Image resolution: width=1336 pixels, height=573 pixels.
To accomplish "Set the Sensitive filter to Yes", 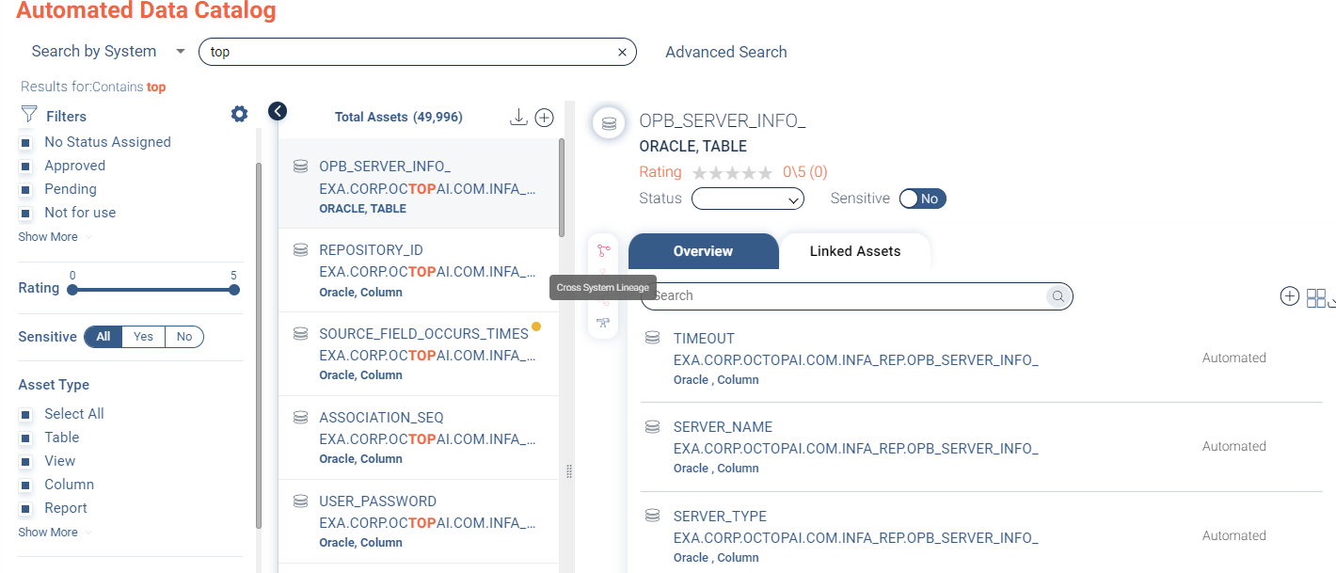I will click(x=143, y=337).
